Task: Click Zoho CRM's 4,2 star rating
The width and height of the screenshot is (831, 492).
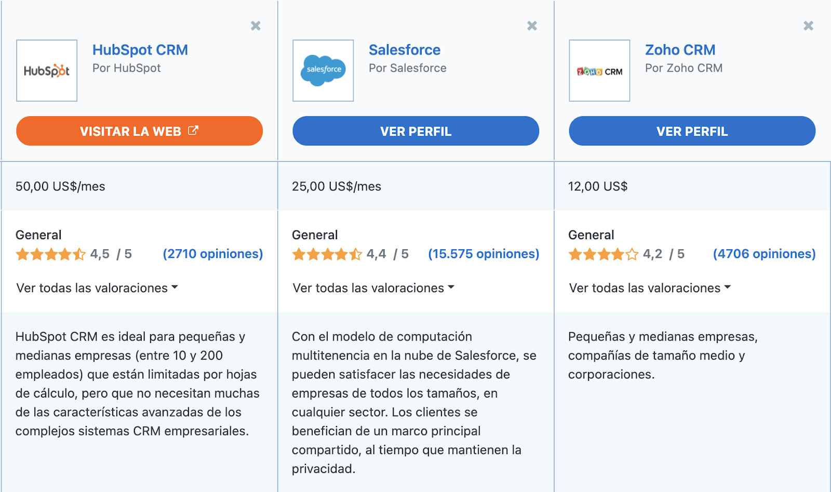Action: coord(603,254)
